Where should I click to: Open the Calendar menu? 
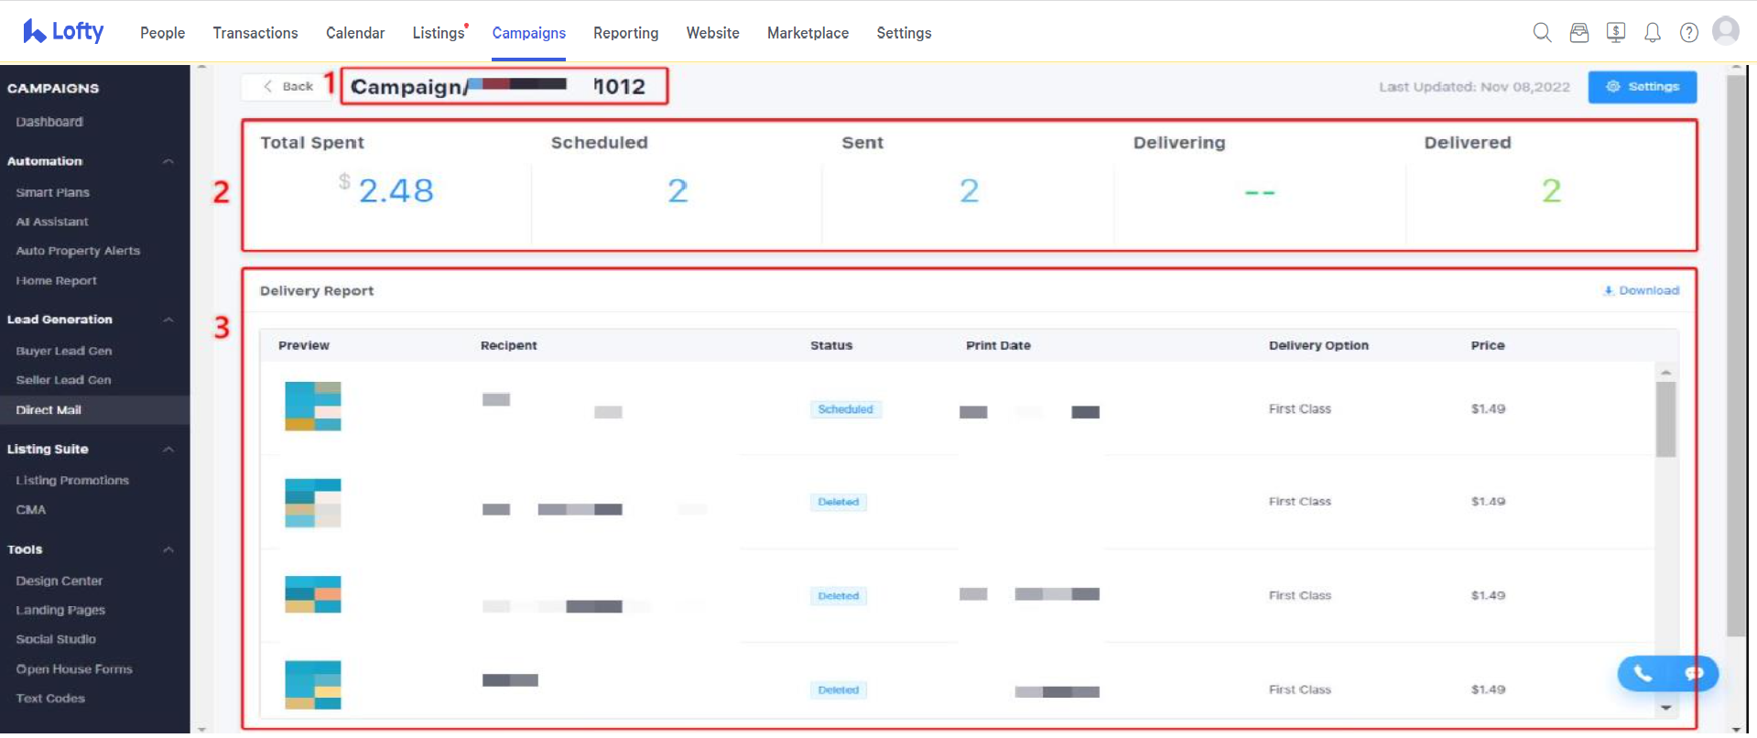coord(355,33)
